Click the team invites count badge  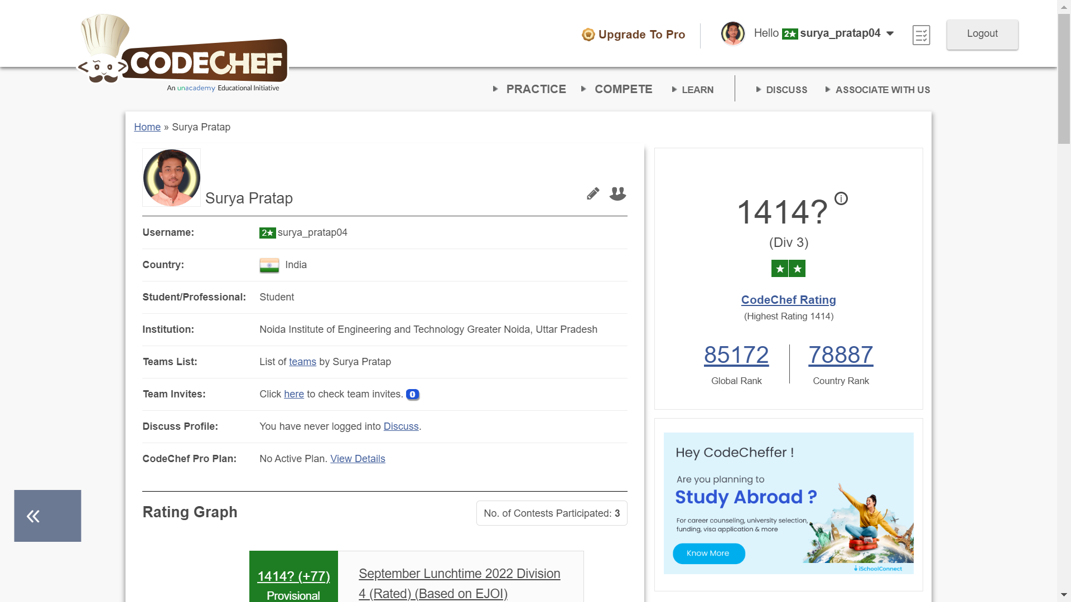[412, 395]
